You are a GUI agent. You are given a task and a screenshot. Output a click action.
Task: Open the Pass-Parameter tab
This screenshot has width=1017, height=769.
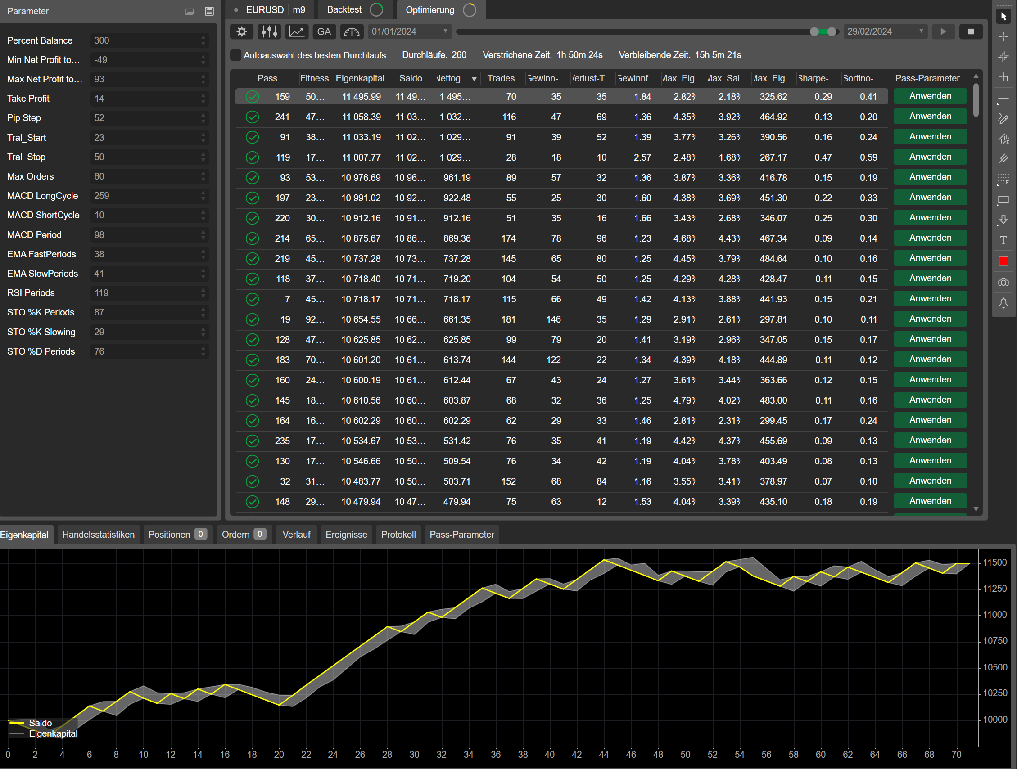(x=461, y=535)
